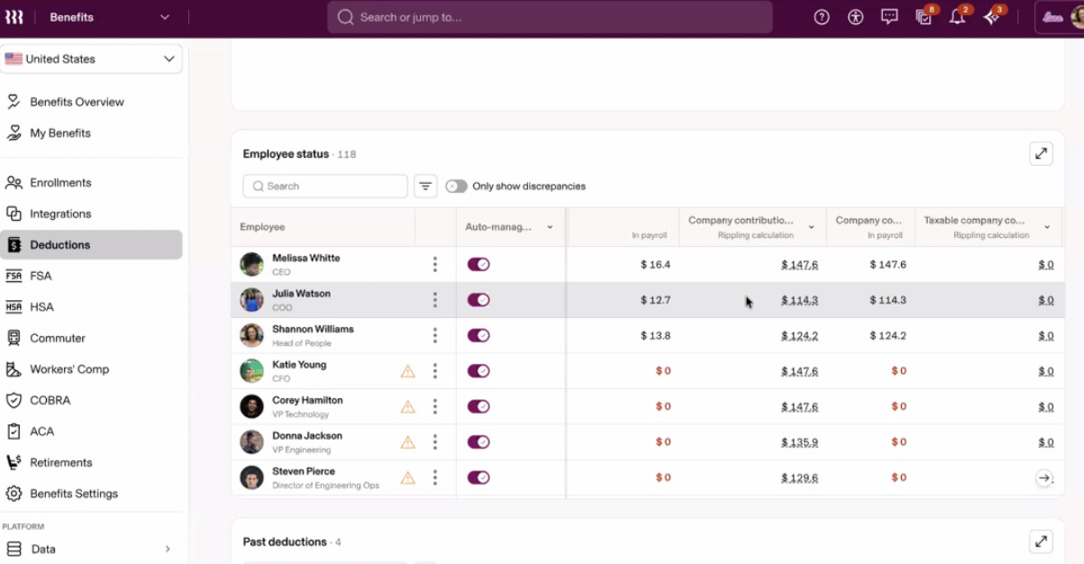Viewport: 1084px width, 564px height.
Task: Click the $147.6 Rippling calculation link for Melissa Whitte
Action: (x=799, y=265)
